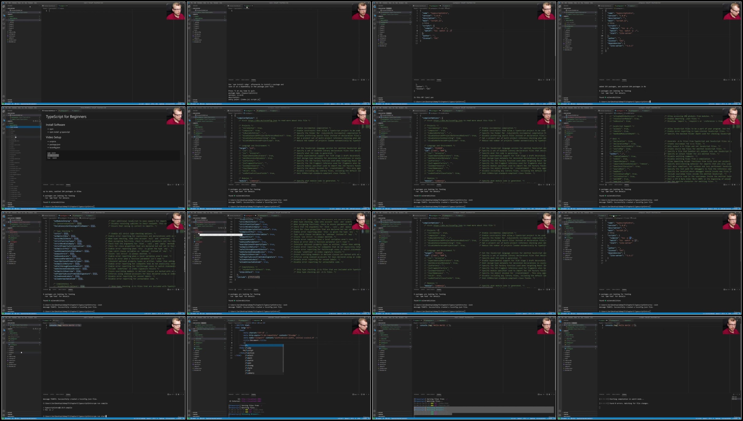Select Search icon in the README preview frame
The image size is (743, 421).
[4, 116]
